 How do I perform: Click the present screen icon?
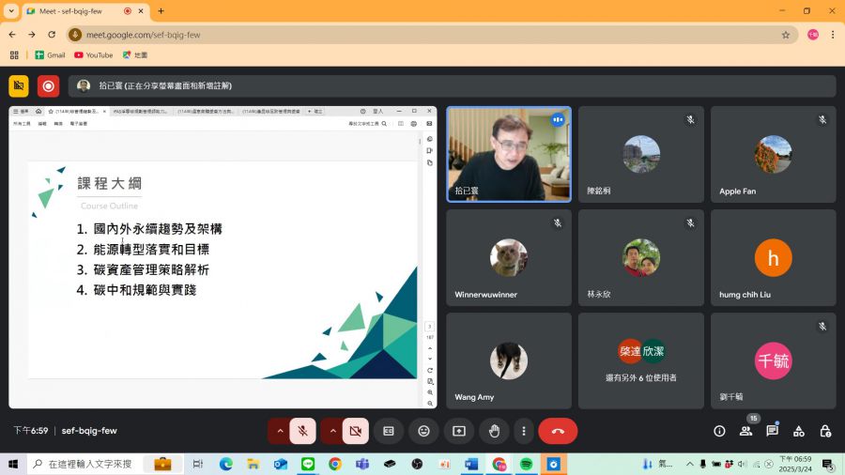(x=459, y=431)
